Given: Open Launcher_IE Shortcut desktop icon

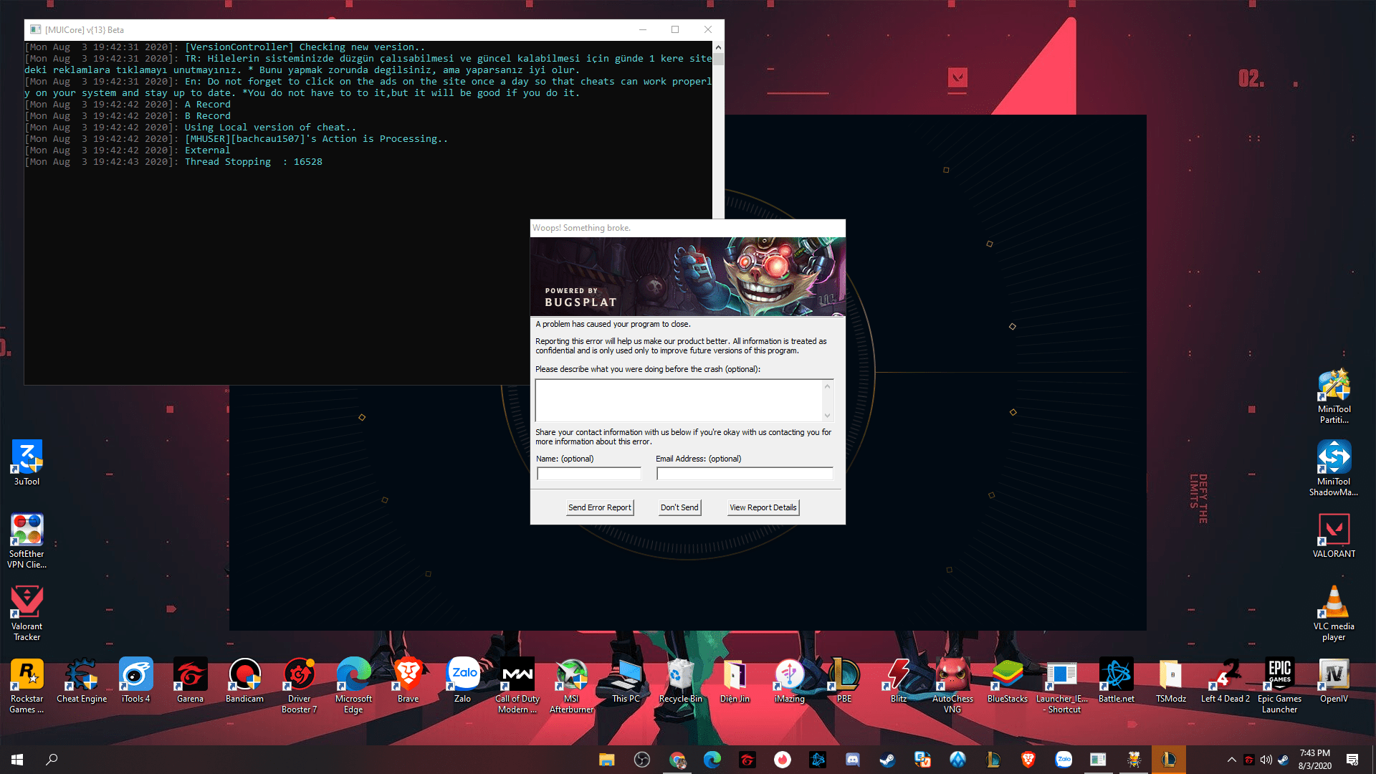Looking at the screenshot, I should (x=1061, y=686).
